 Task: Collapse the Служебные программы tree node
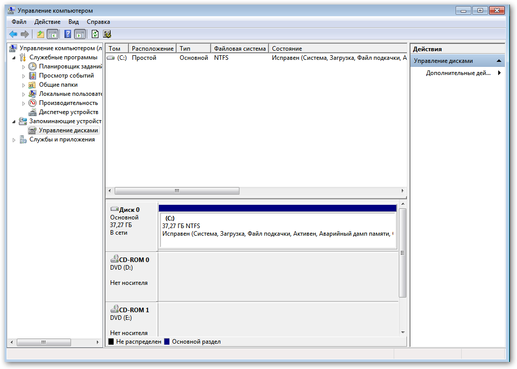[x=14, y=58]
